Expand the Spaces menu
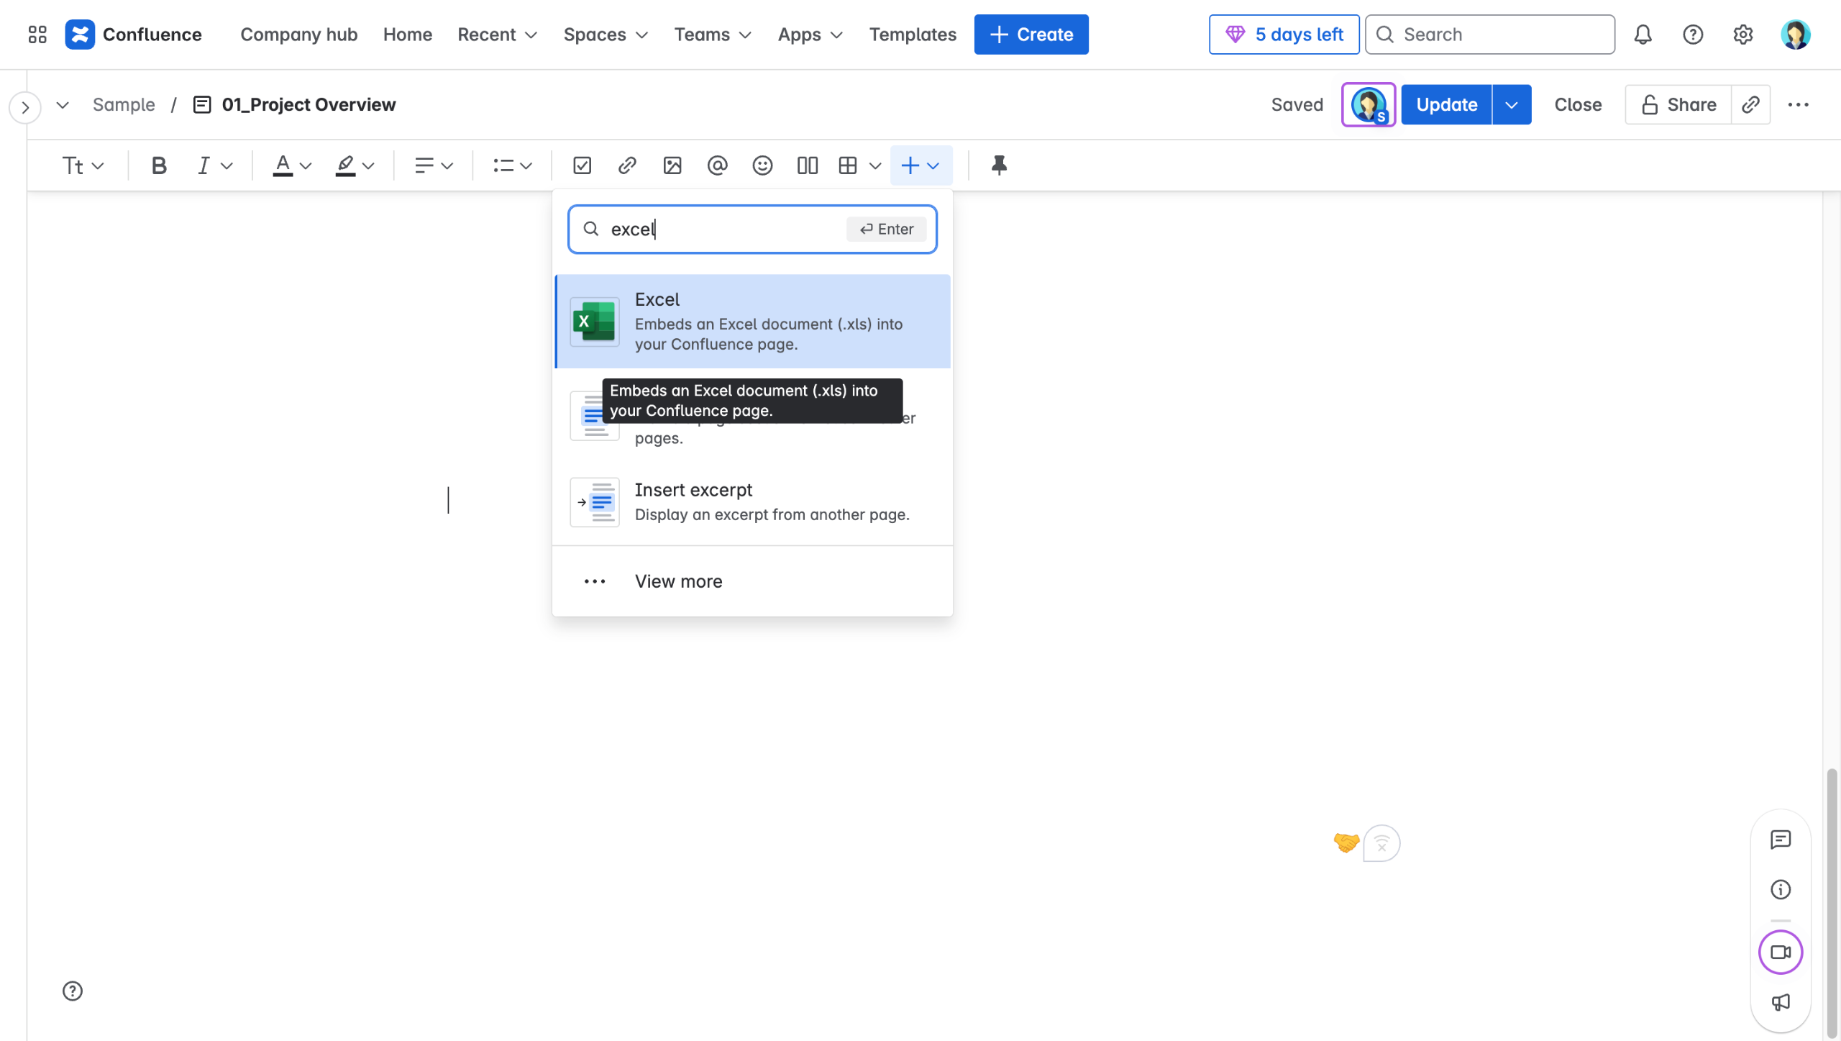 click(606, 35)
